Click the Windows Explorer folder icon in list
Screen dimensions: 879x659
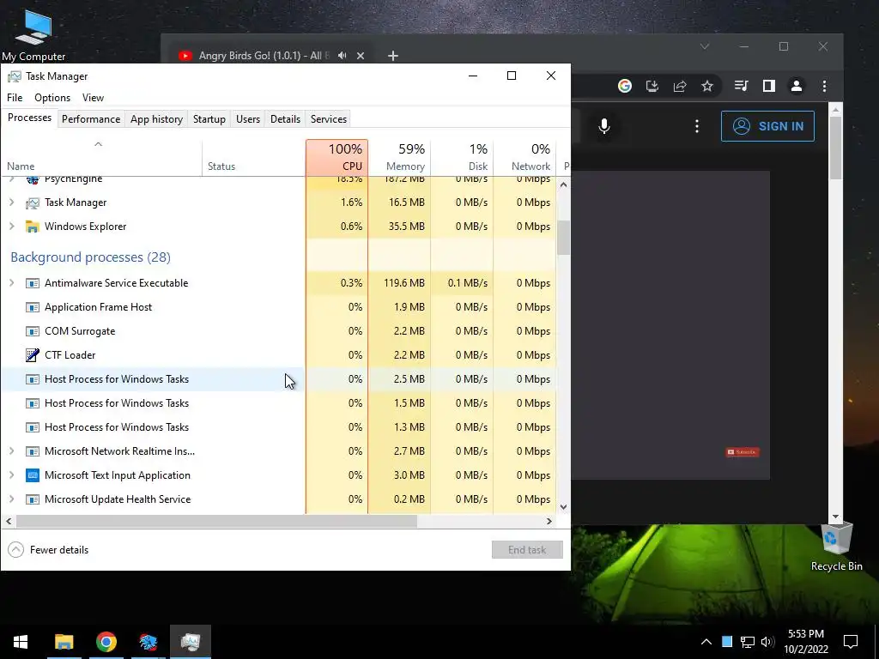(33, 227)
